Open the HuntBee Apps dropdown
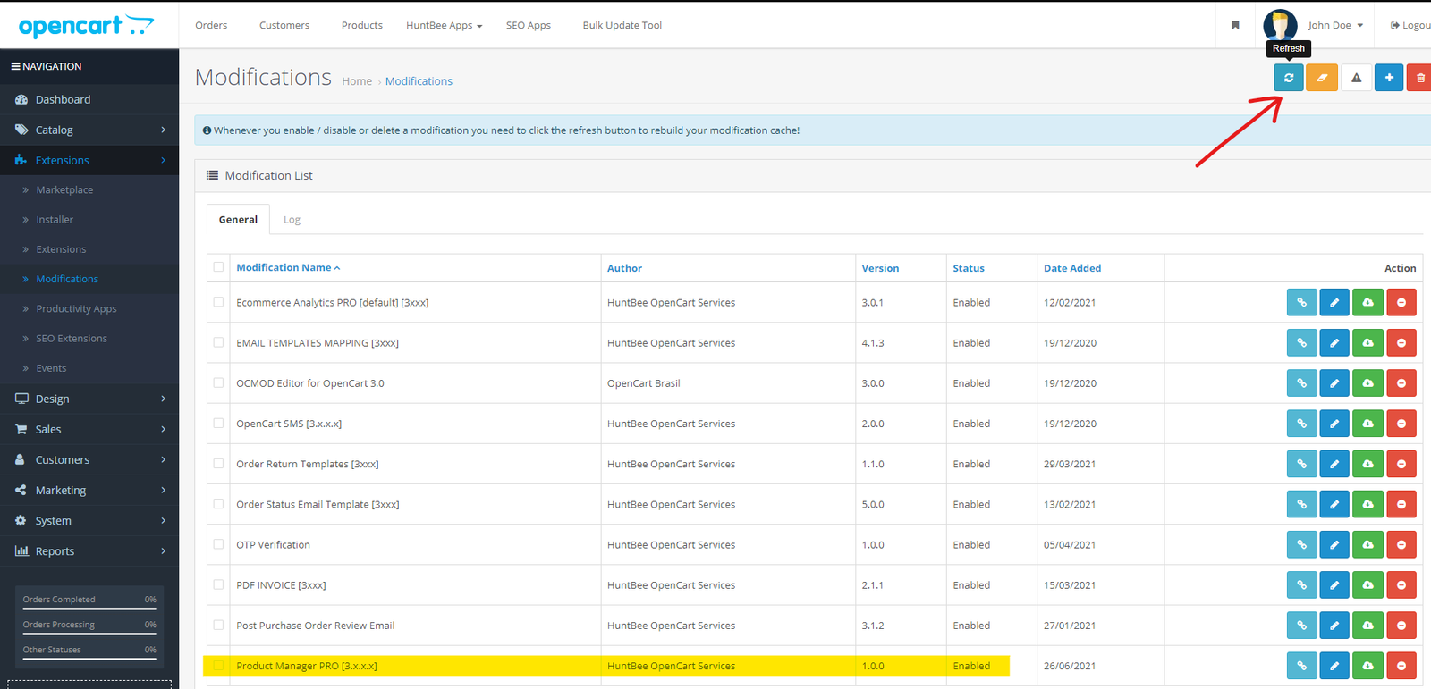 click(444, 25)
